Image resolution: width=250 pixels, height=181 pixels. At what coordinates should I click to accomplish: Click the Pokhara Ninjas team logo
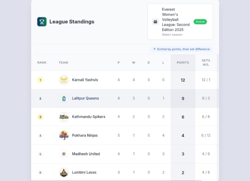[64, 135]
